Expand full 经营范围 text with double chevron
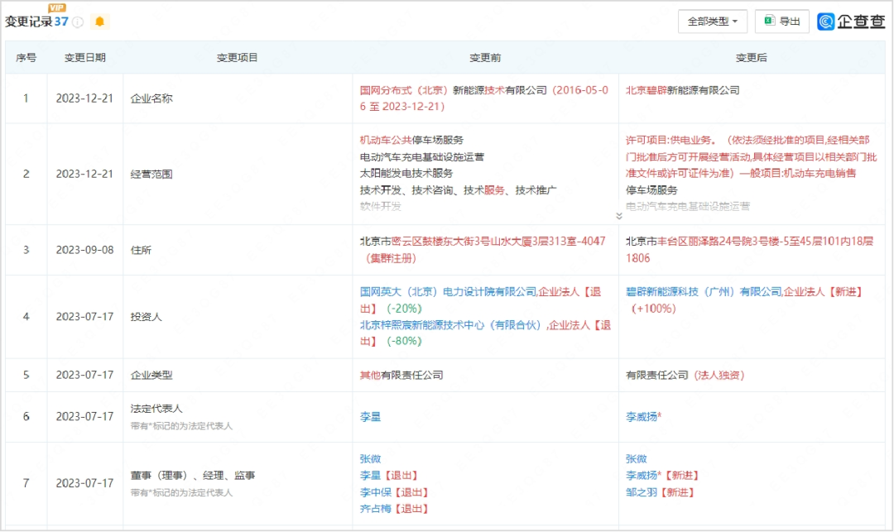Viewport: 894px width, 532px height. 618,214
